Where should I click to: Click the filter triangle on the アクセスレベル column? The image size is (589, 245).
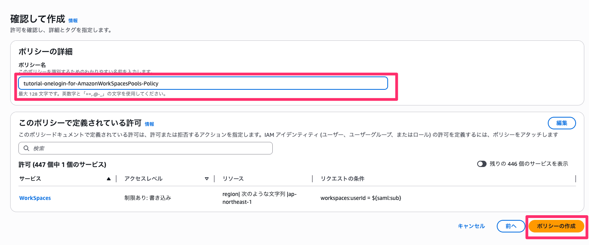pyautogui.click(x=207, y=178)
